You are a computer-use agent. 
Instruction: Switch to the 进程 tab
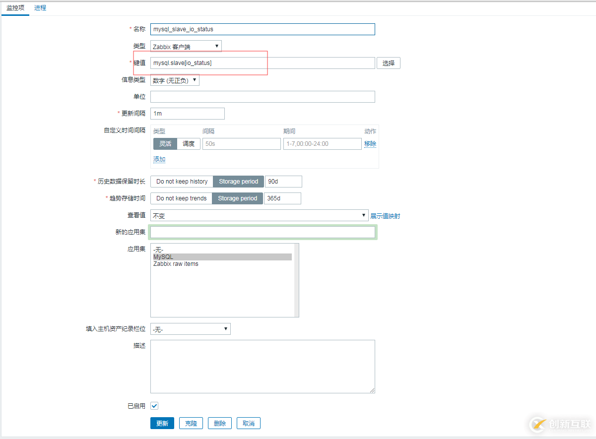click(40, 7)
